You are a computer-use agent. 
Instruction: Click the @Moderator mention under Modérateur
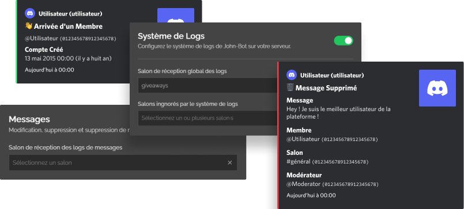pos(303,184)
